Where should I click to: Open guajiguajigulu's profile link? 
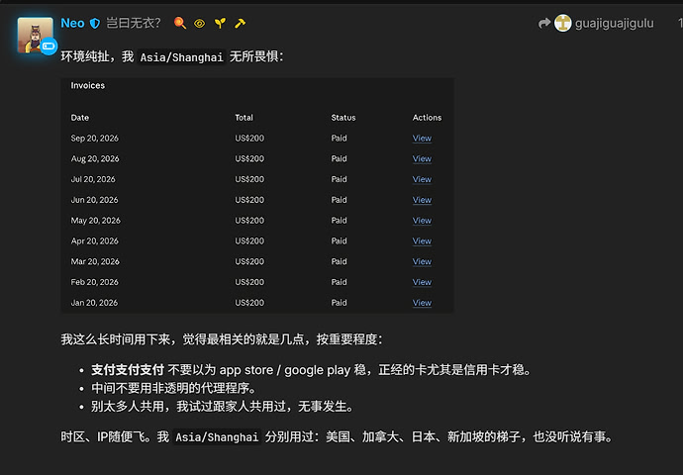click(x=614, y=24)
